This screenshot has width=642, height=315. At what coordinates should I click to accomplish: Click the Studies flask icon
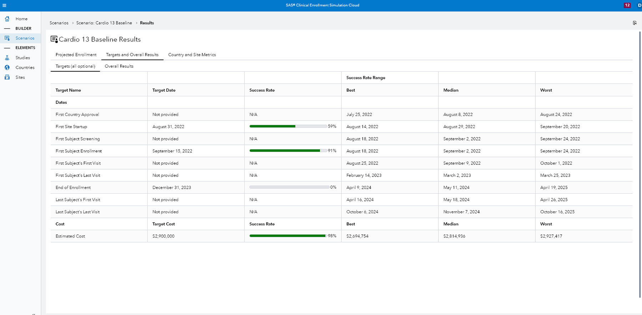pyautogui.click(x=7, y=58)
